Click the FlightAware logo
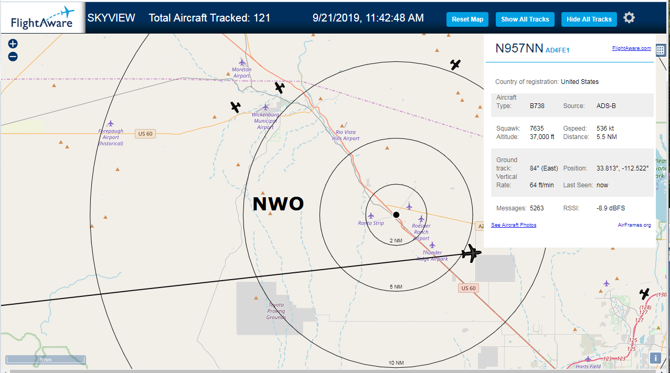 click(x=42, y=18)
